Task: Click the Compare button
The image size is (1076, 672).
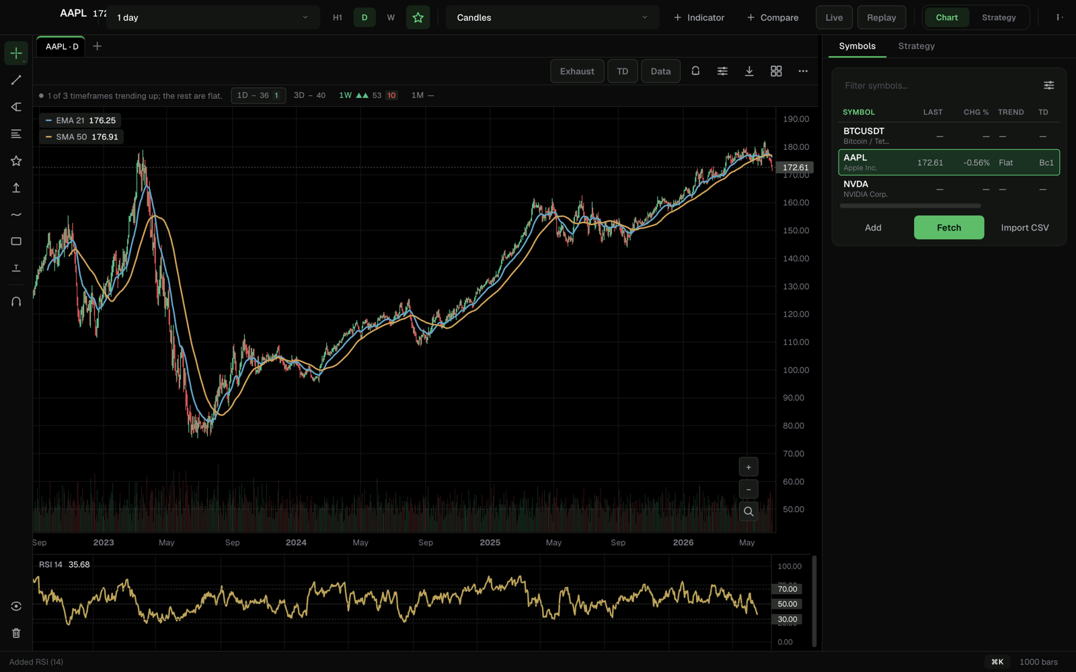Action: [x=773, y=17]
